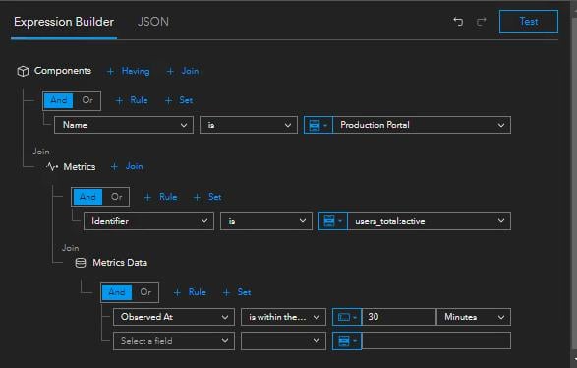
Task: Switch to the JSON tab
Action: point(153,22)
